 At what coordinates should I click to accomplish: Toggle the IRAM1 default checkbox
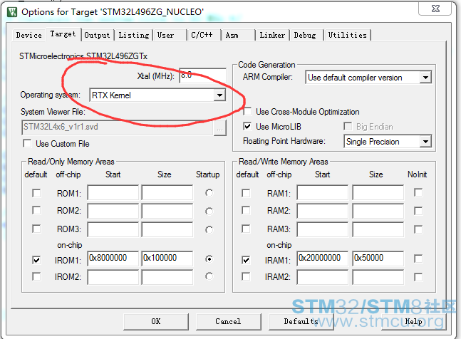point(246,260)
